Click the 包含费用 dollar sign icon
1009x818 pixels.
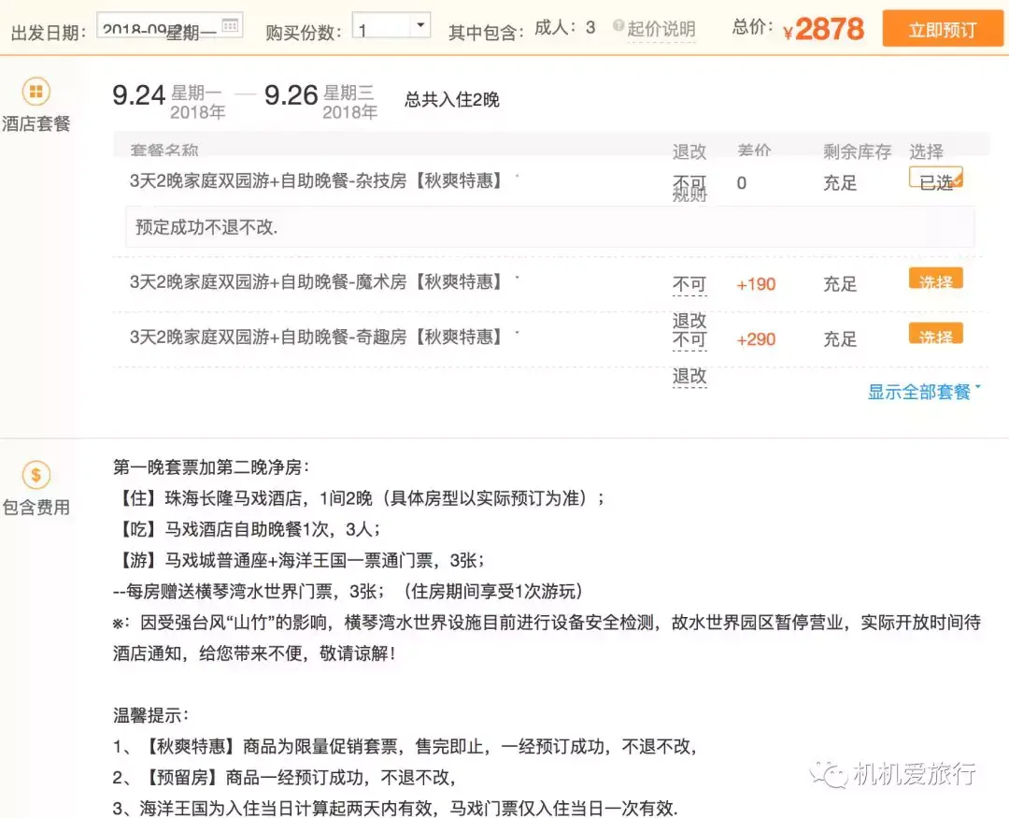tap(37, 477)
